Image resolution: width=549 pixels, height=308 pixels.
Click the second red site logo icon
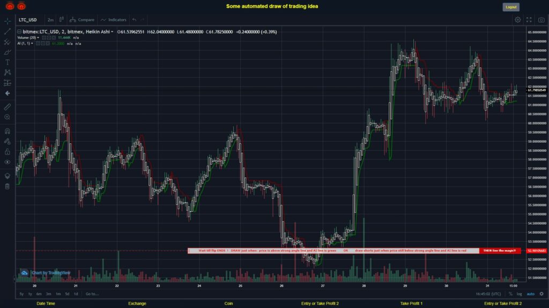pyautogui.click(x=21, y=6)
